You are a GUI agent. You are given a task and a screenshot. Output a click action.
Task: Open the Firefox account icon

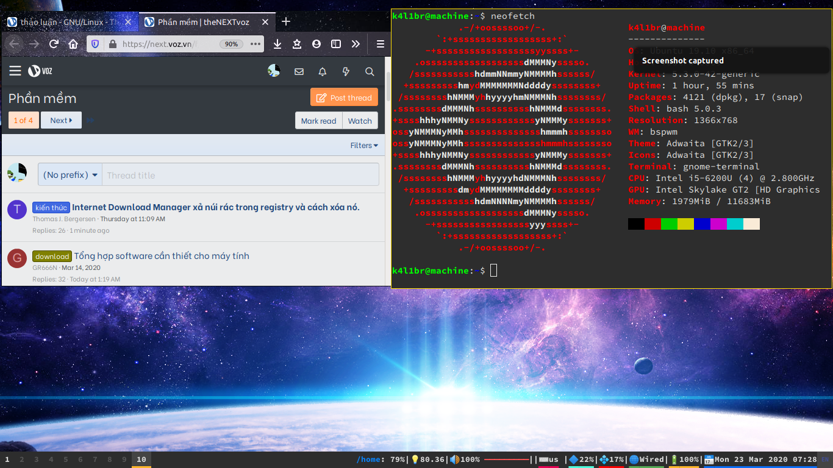316,44
